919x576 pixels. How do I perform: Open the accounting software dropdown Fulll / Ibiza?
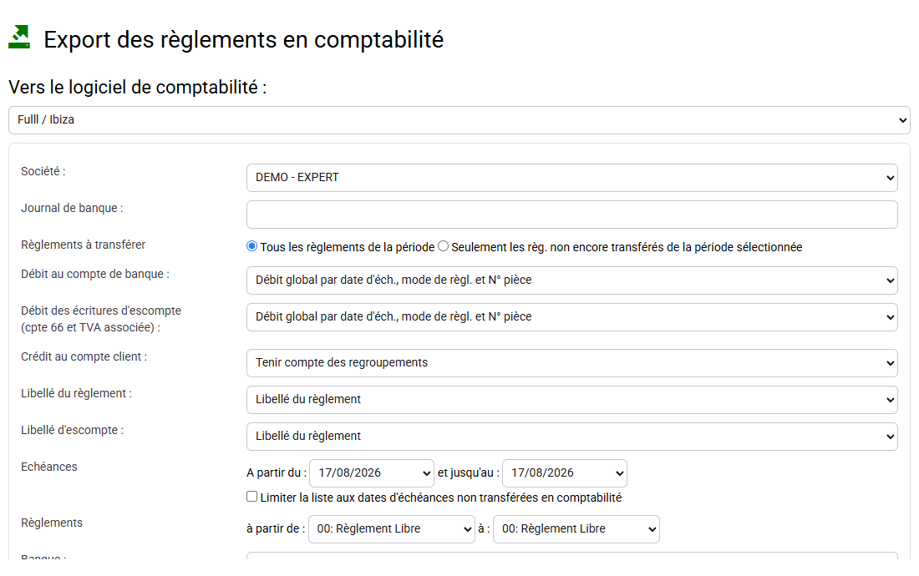tap(459, 120)
